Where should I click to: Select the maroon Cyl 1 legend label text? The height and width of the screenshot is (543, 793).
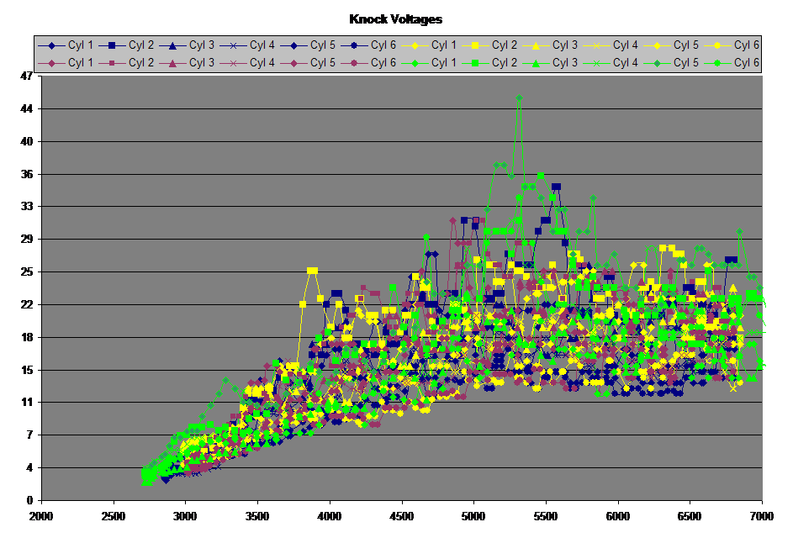(x=80, y=63)
